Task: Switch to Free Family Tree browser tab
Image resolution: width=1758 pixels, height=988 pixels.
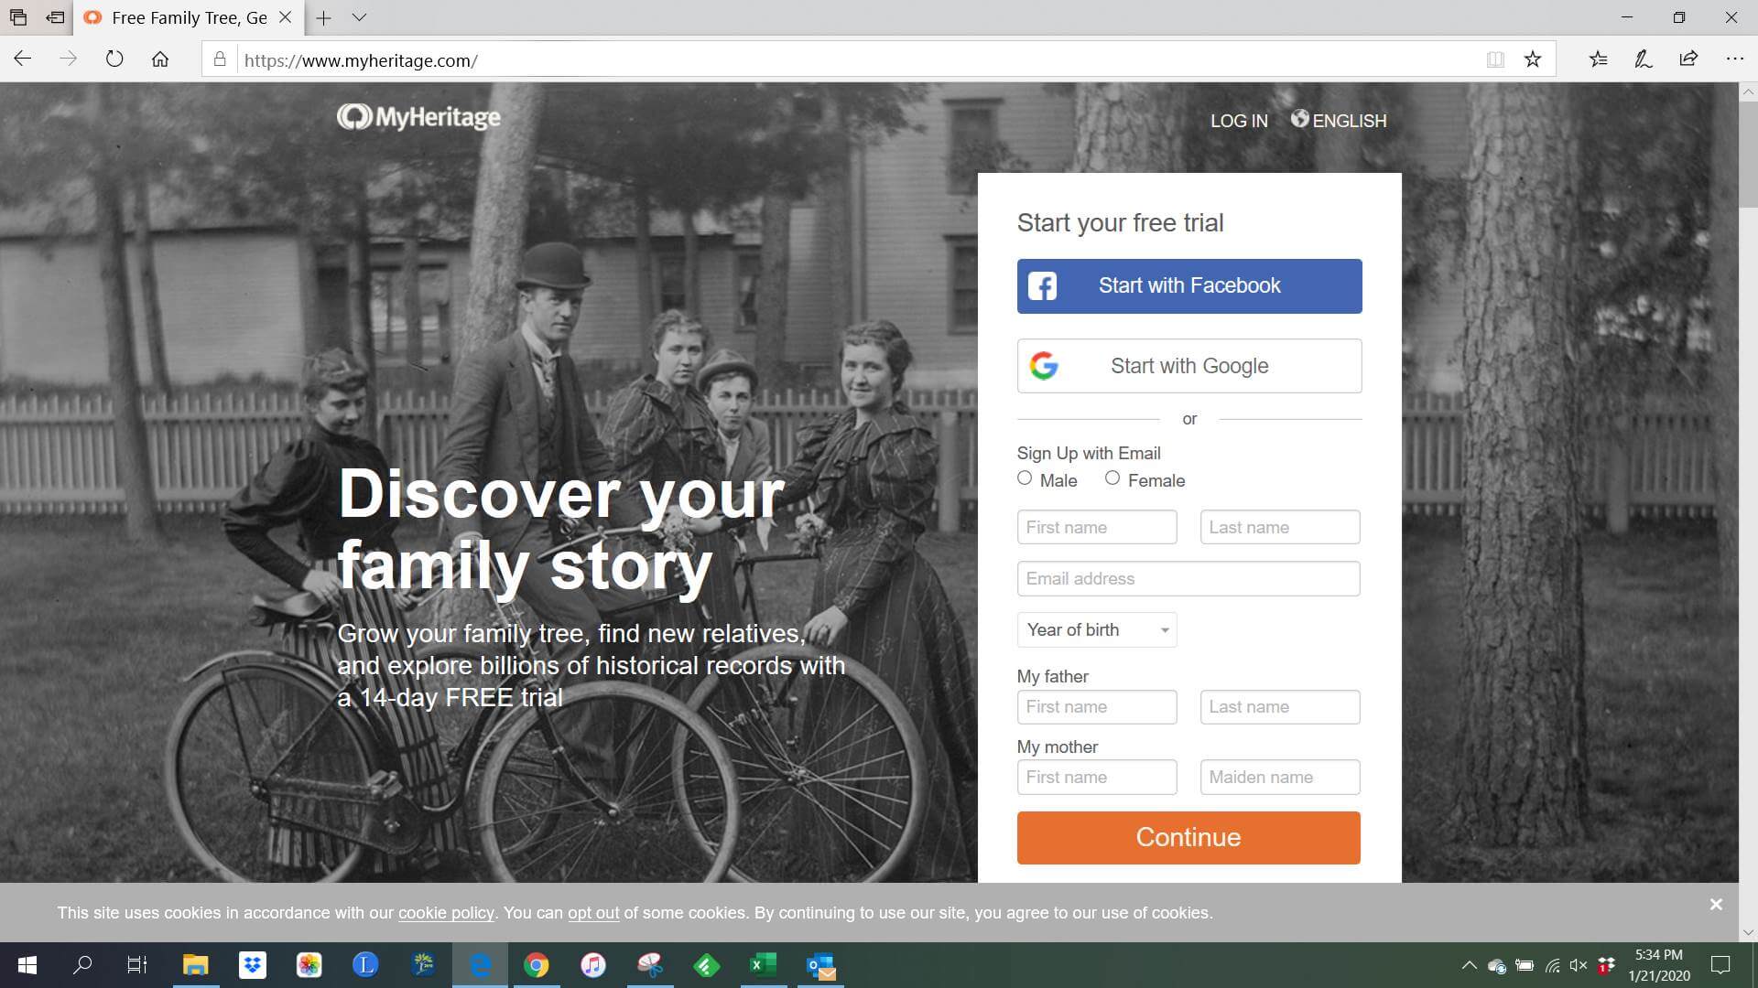Action: (x=190, y=17)
